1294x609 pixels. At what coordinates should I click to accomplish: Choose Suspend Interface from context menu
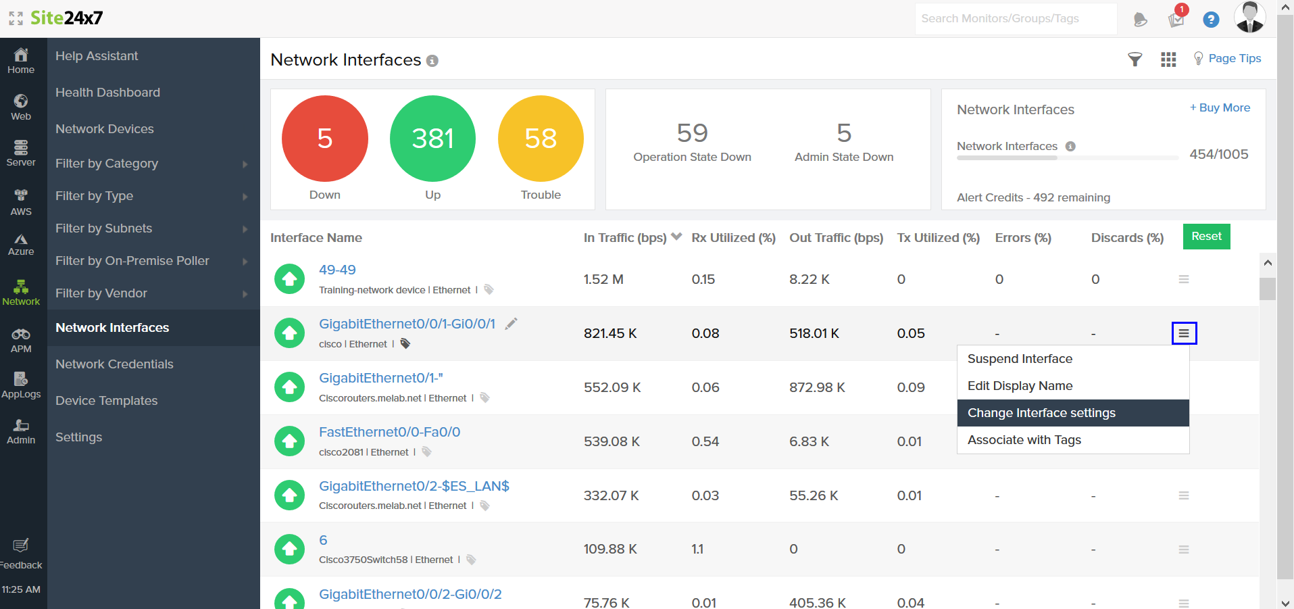tap(1073, 359)
